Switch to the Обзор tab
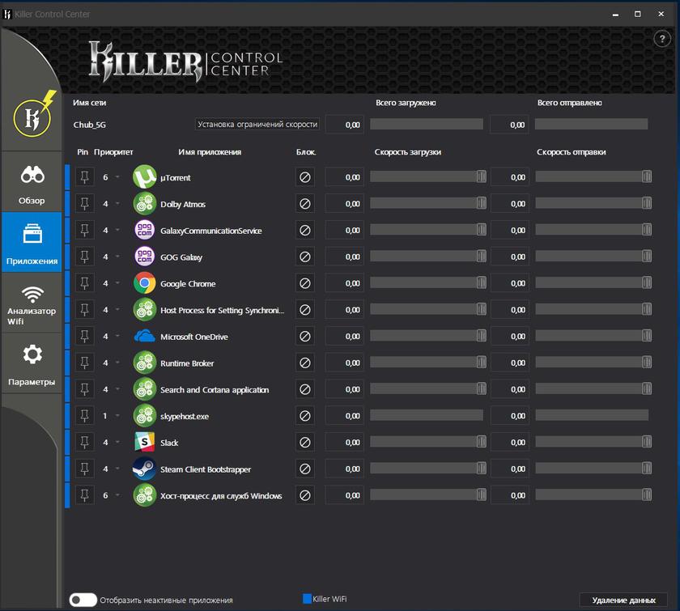 coord(32,183)
